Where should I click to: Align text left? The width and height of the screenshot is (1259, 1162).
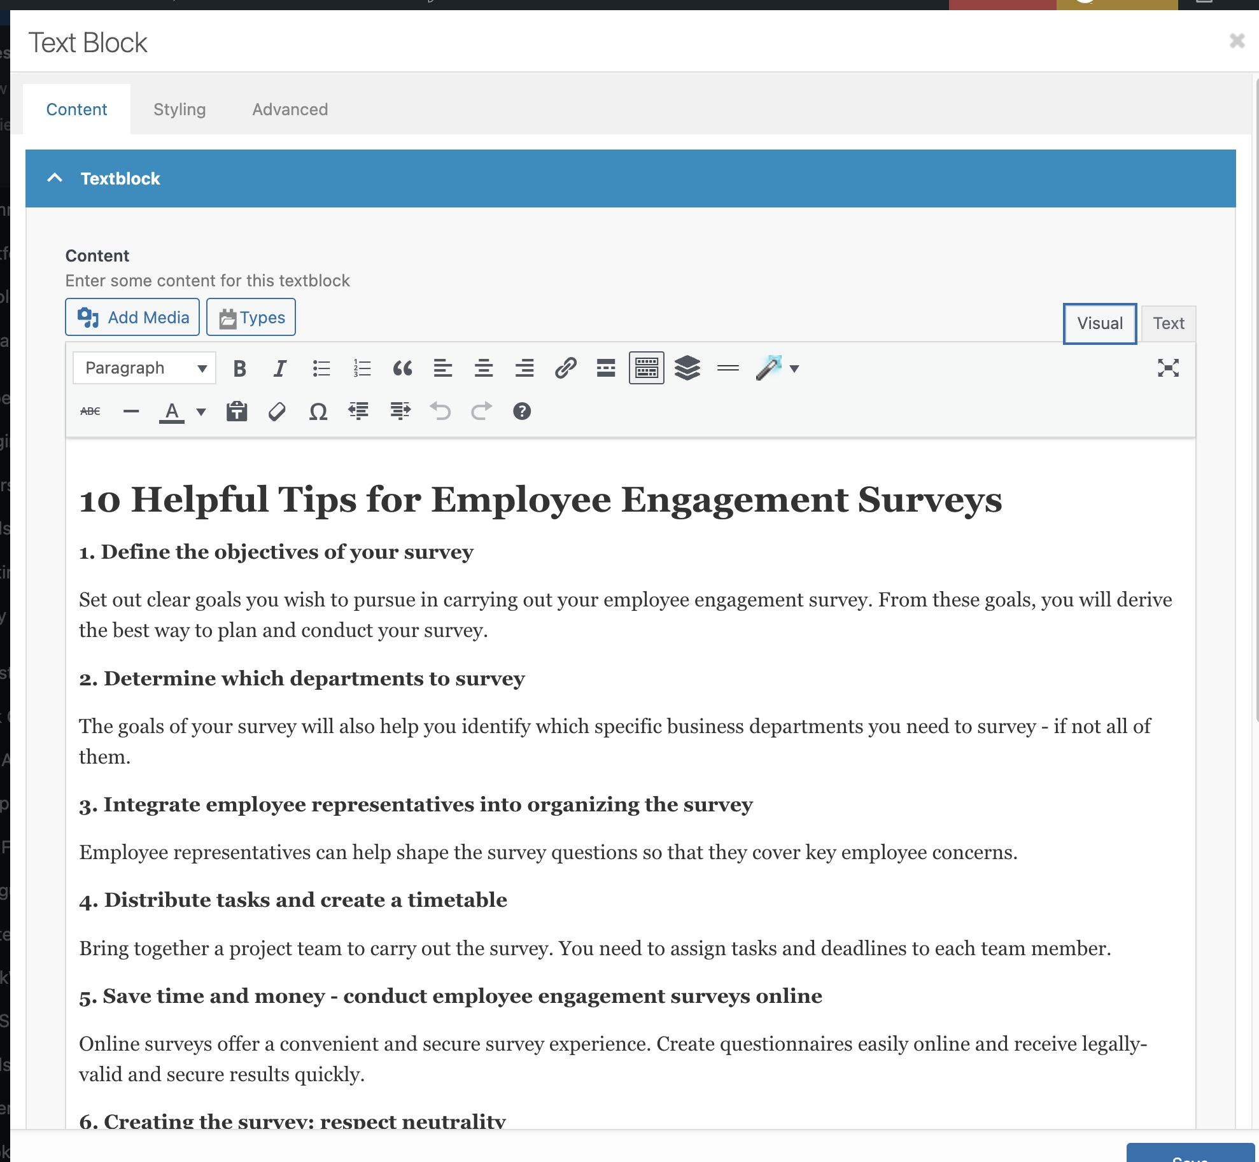point(443,368)
